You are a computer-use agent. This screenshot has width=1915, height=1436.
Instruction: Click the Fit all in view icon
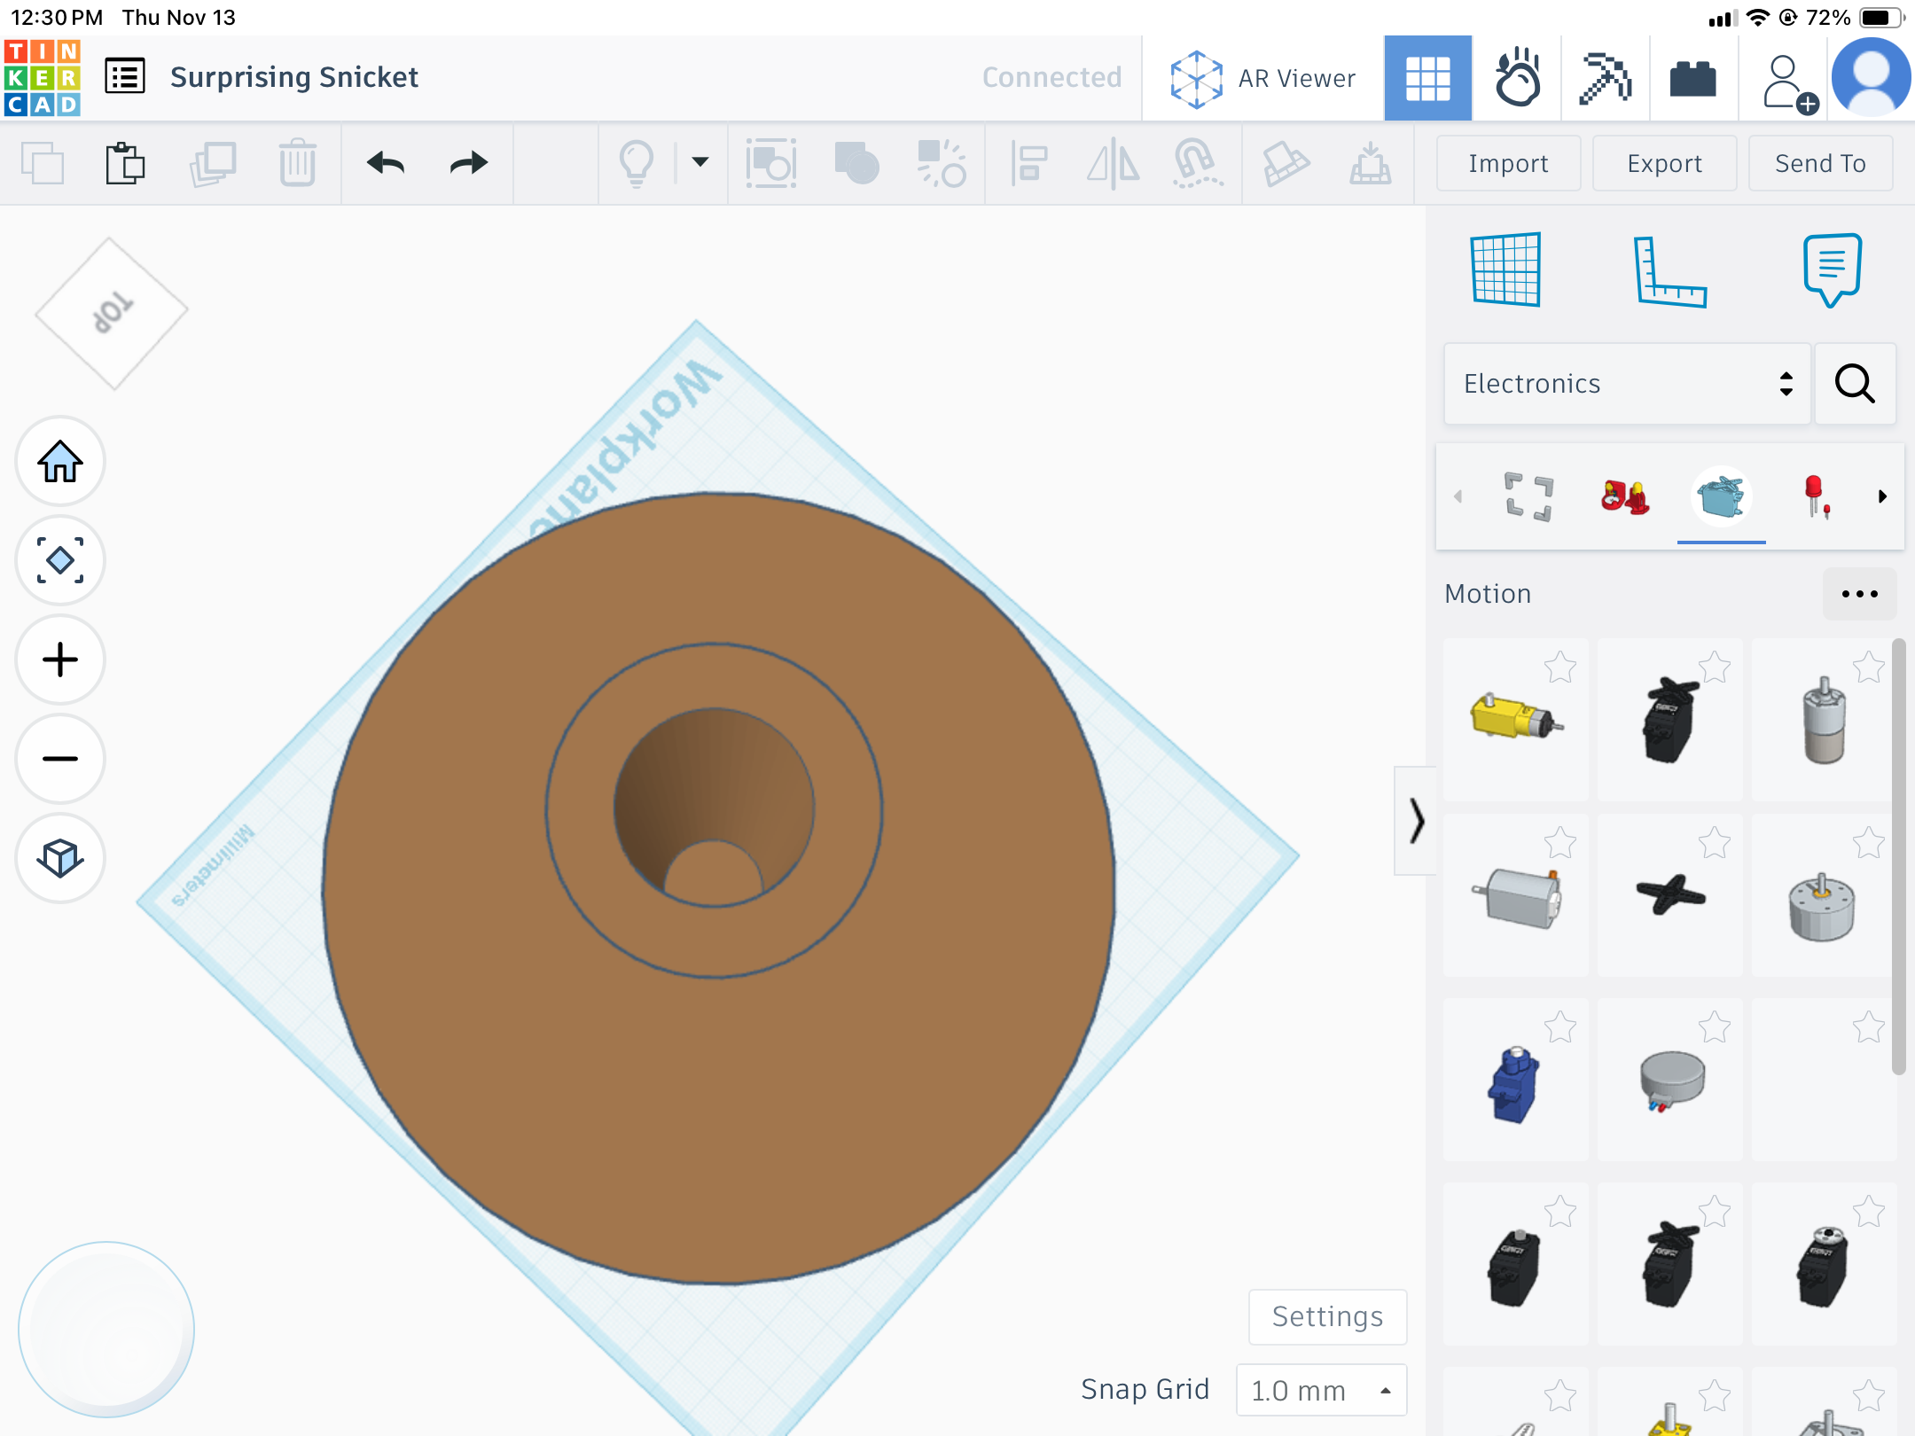point(60,561)
